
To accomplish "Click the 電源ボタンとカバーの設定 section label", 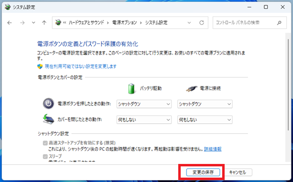I will [60, 77].
